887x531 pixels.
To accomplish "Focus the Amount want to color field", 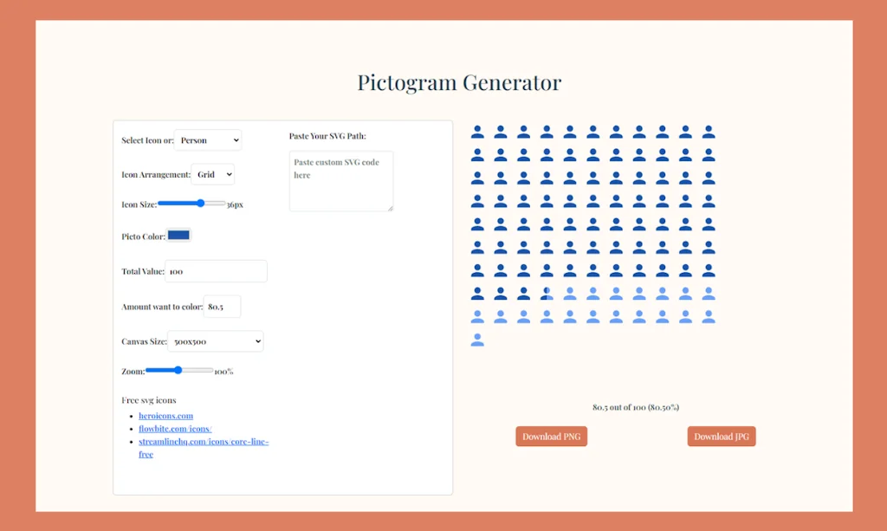I will click(221, 306).
